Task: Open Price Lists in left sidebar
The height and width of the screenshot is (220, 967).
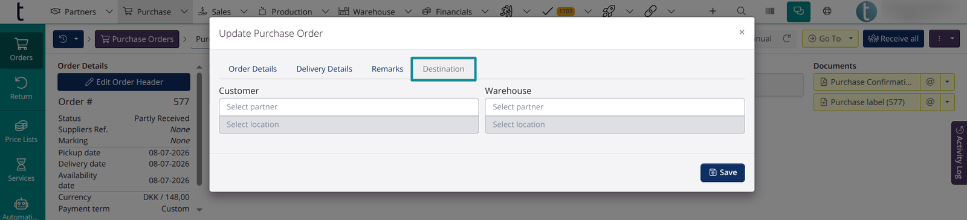Action: 21,131
